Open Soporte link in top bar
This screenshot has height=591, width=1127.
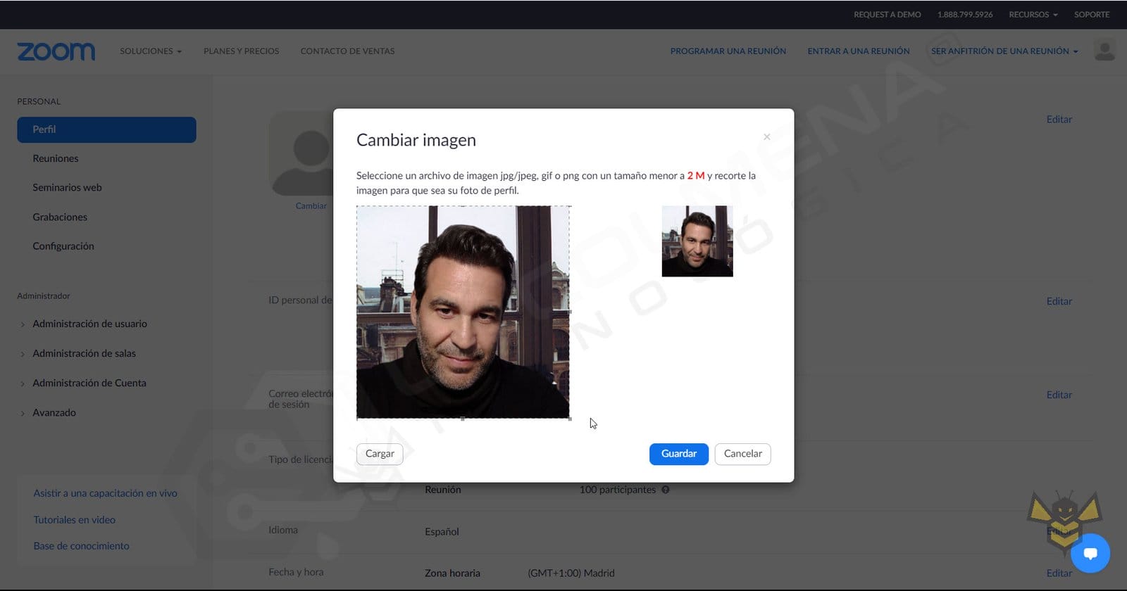point(1092,15)
